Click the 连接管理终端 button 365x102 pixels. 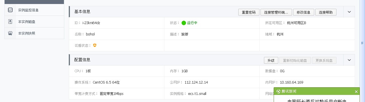click(x=276, y=12)
